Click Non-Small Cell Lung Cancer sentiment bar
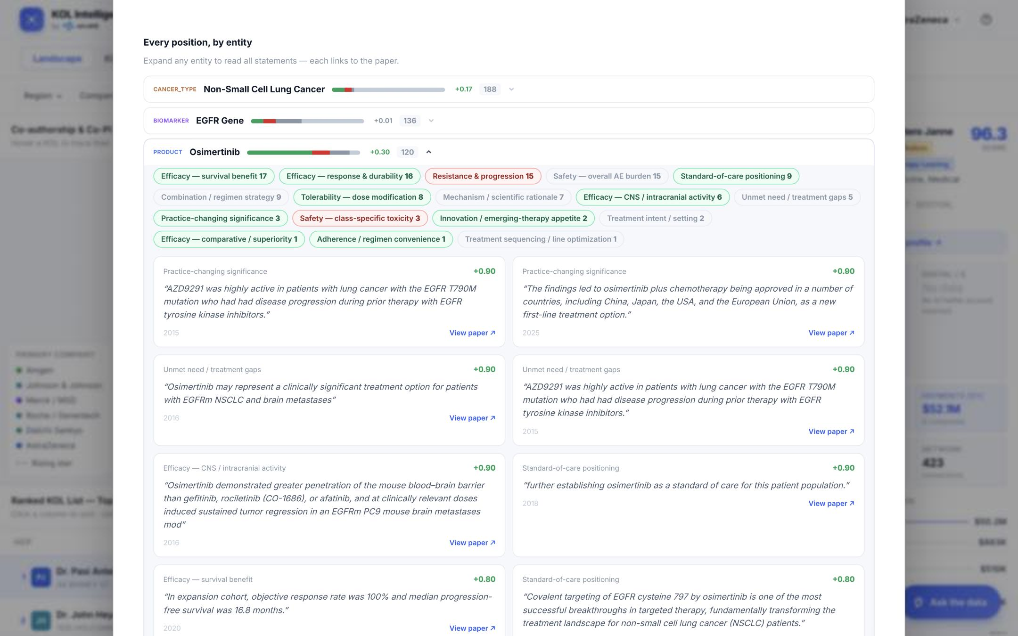The image size is (1018, 636). 388,90
